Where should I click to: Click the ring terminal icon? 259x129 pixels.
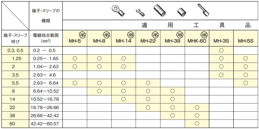pos(118,11)
